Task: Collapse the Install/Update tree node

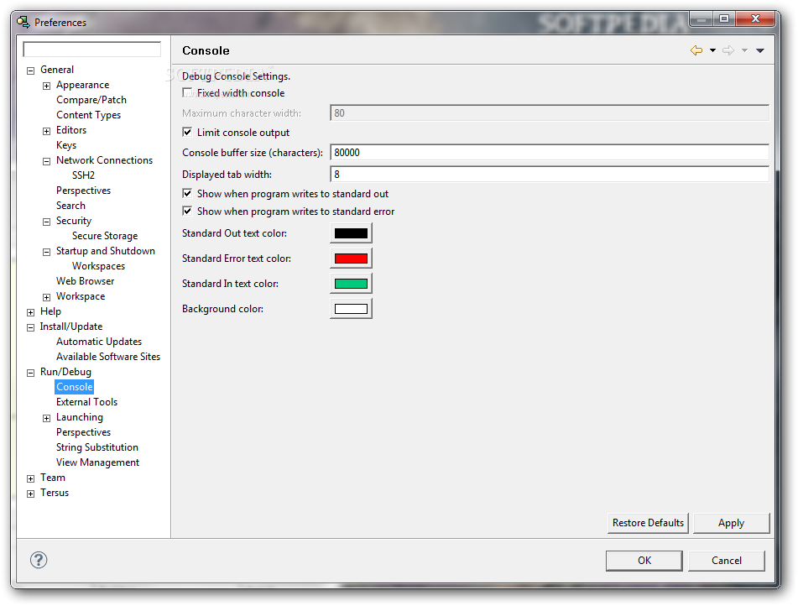Action: 30,328
